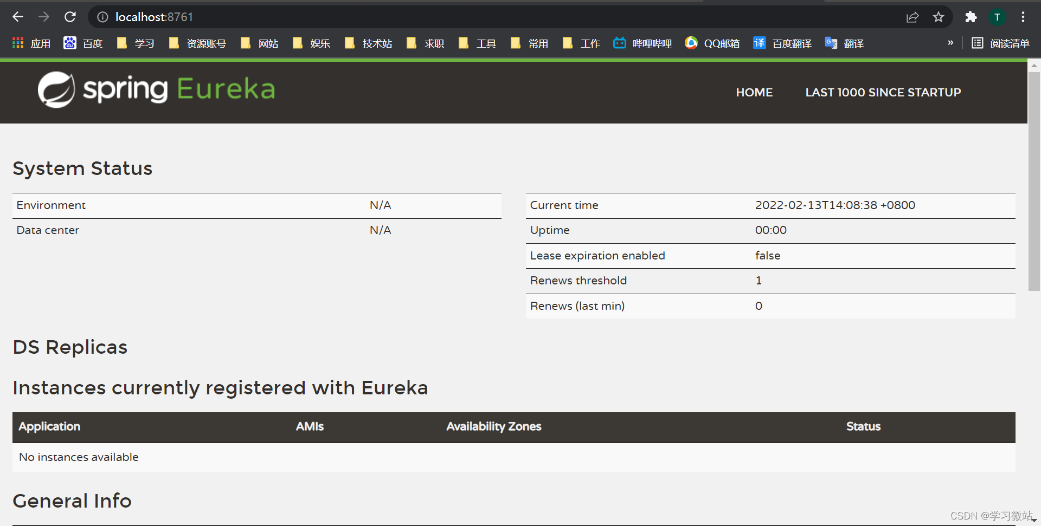Bookmark this page with the star icon
The image size is (1041, 526).
click(x=939, y=17)
